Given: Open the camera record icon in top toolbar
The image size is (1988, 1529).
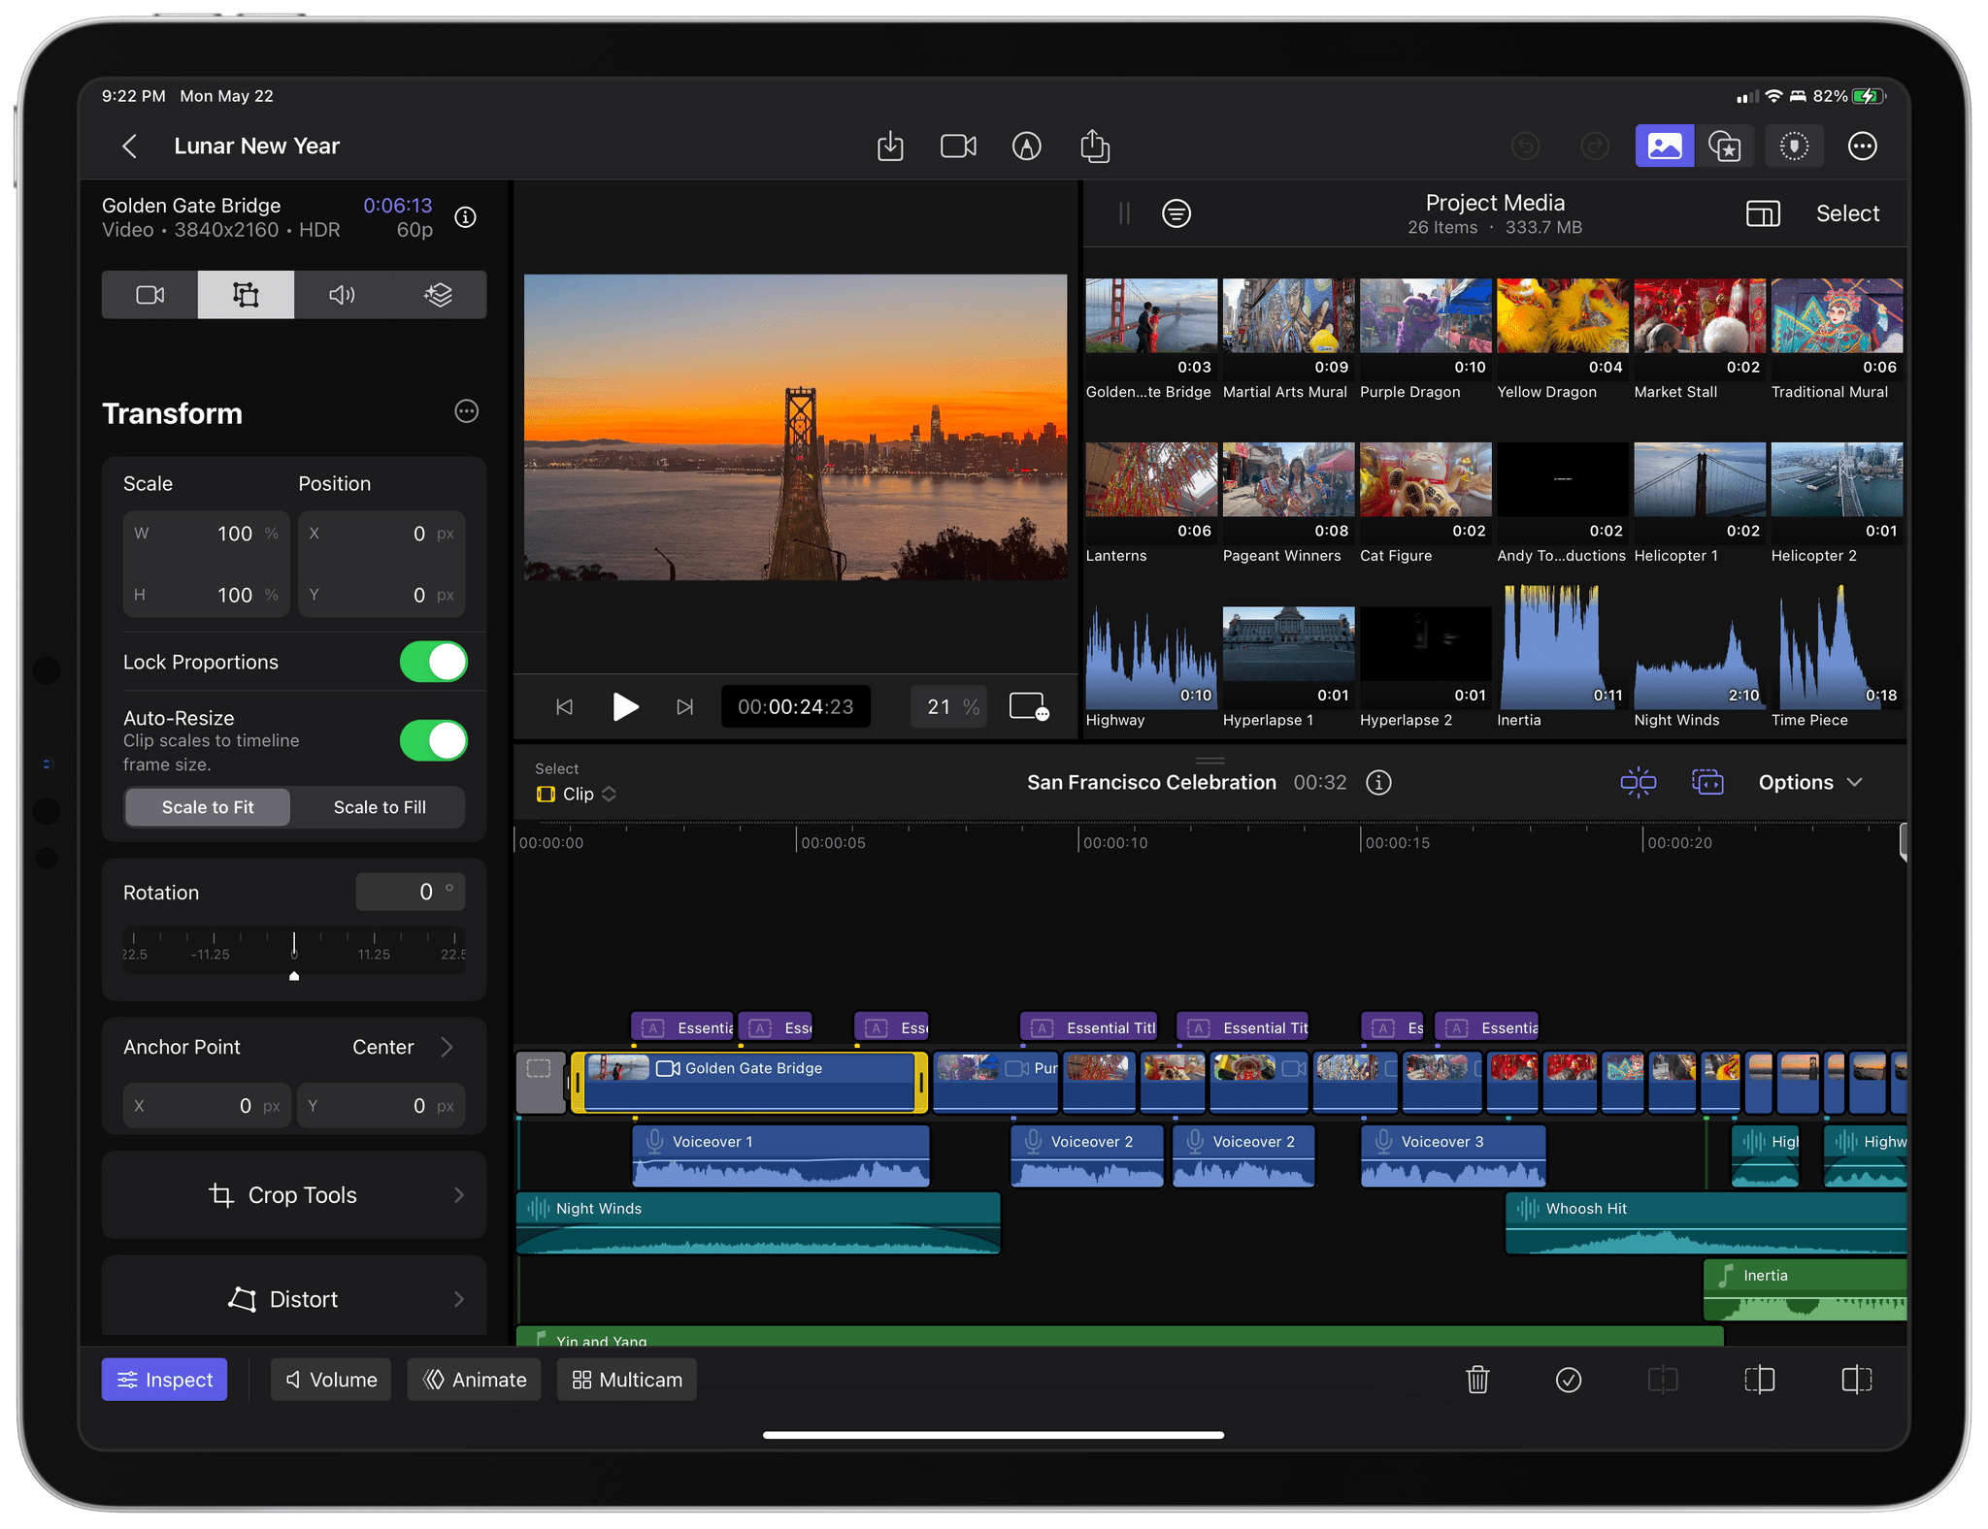Looking at the screenshot, I should [958, 146].
